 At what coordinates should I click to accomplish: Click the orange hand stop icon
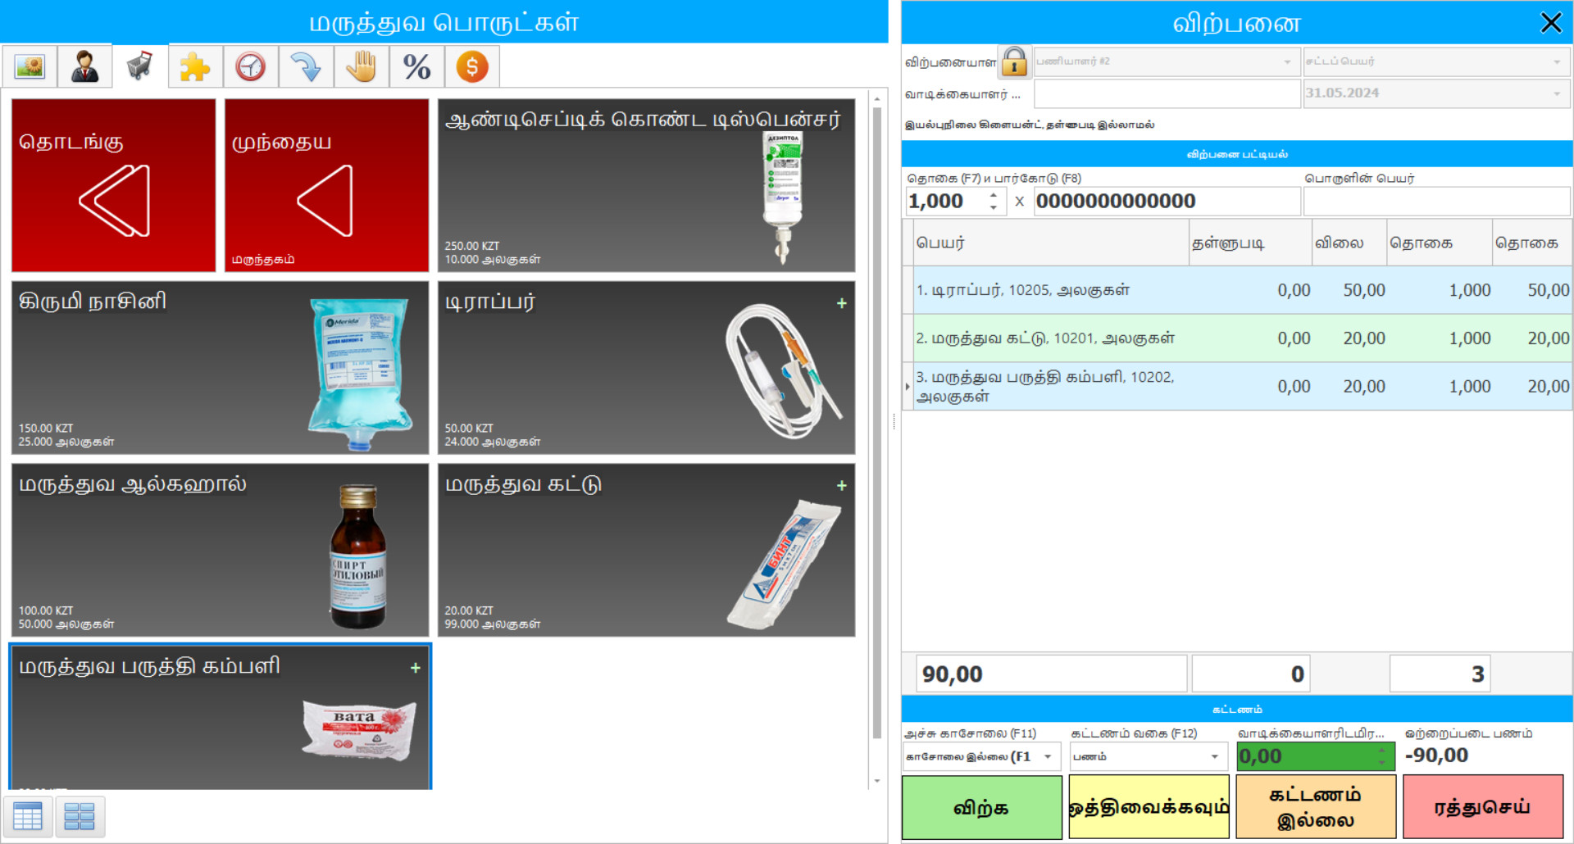click(x=361, y=66)
